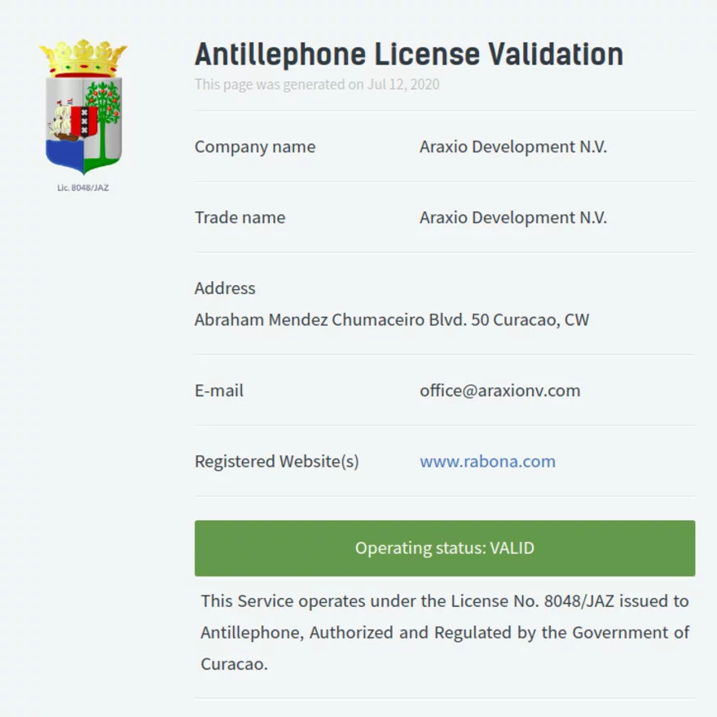Click the Araxio Development N.V. trade name value
Image resolution: width=717 pixels, height=717 pixels.
coord(512,218)
